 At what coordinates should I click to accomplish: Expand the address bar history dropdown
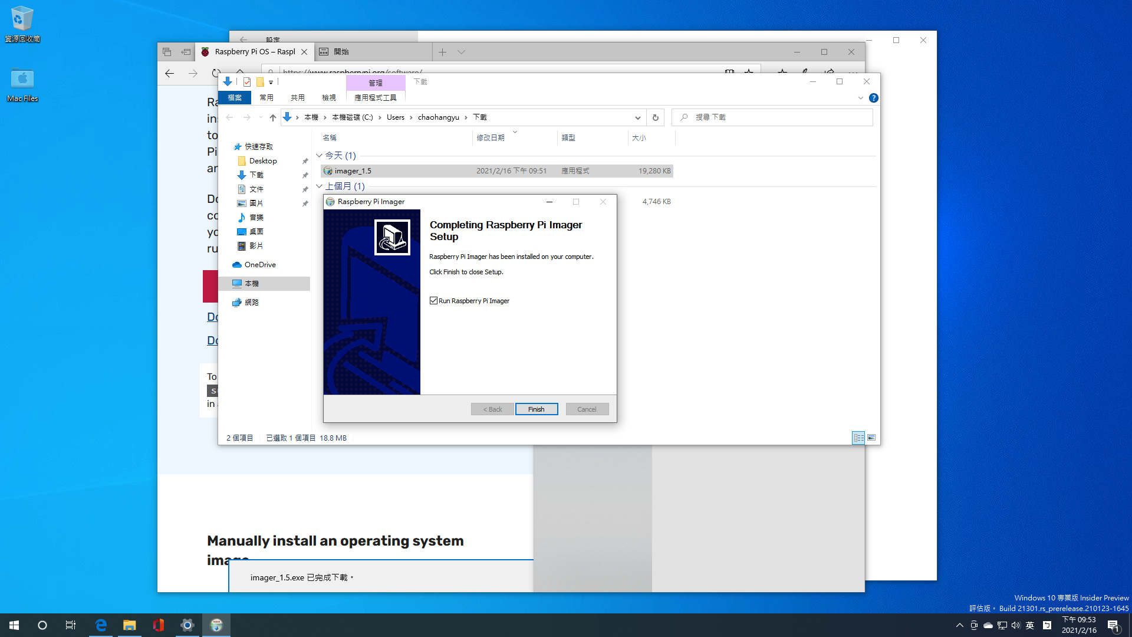point(637,117)
